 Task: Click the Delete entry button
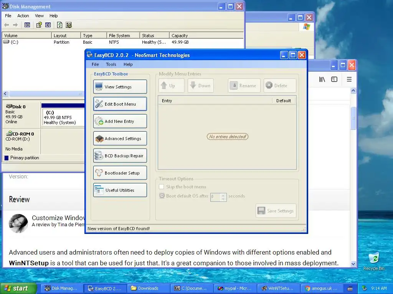(x=280, y=85)
